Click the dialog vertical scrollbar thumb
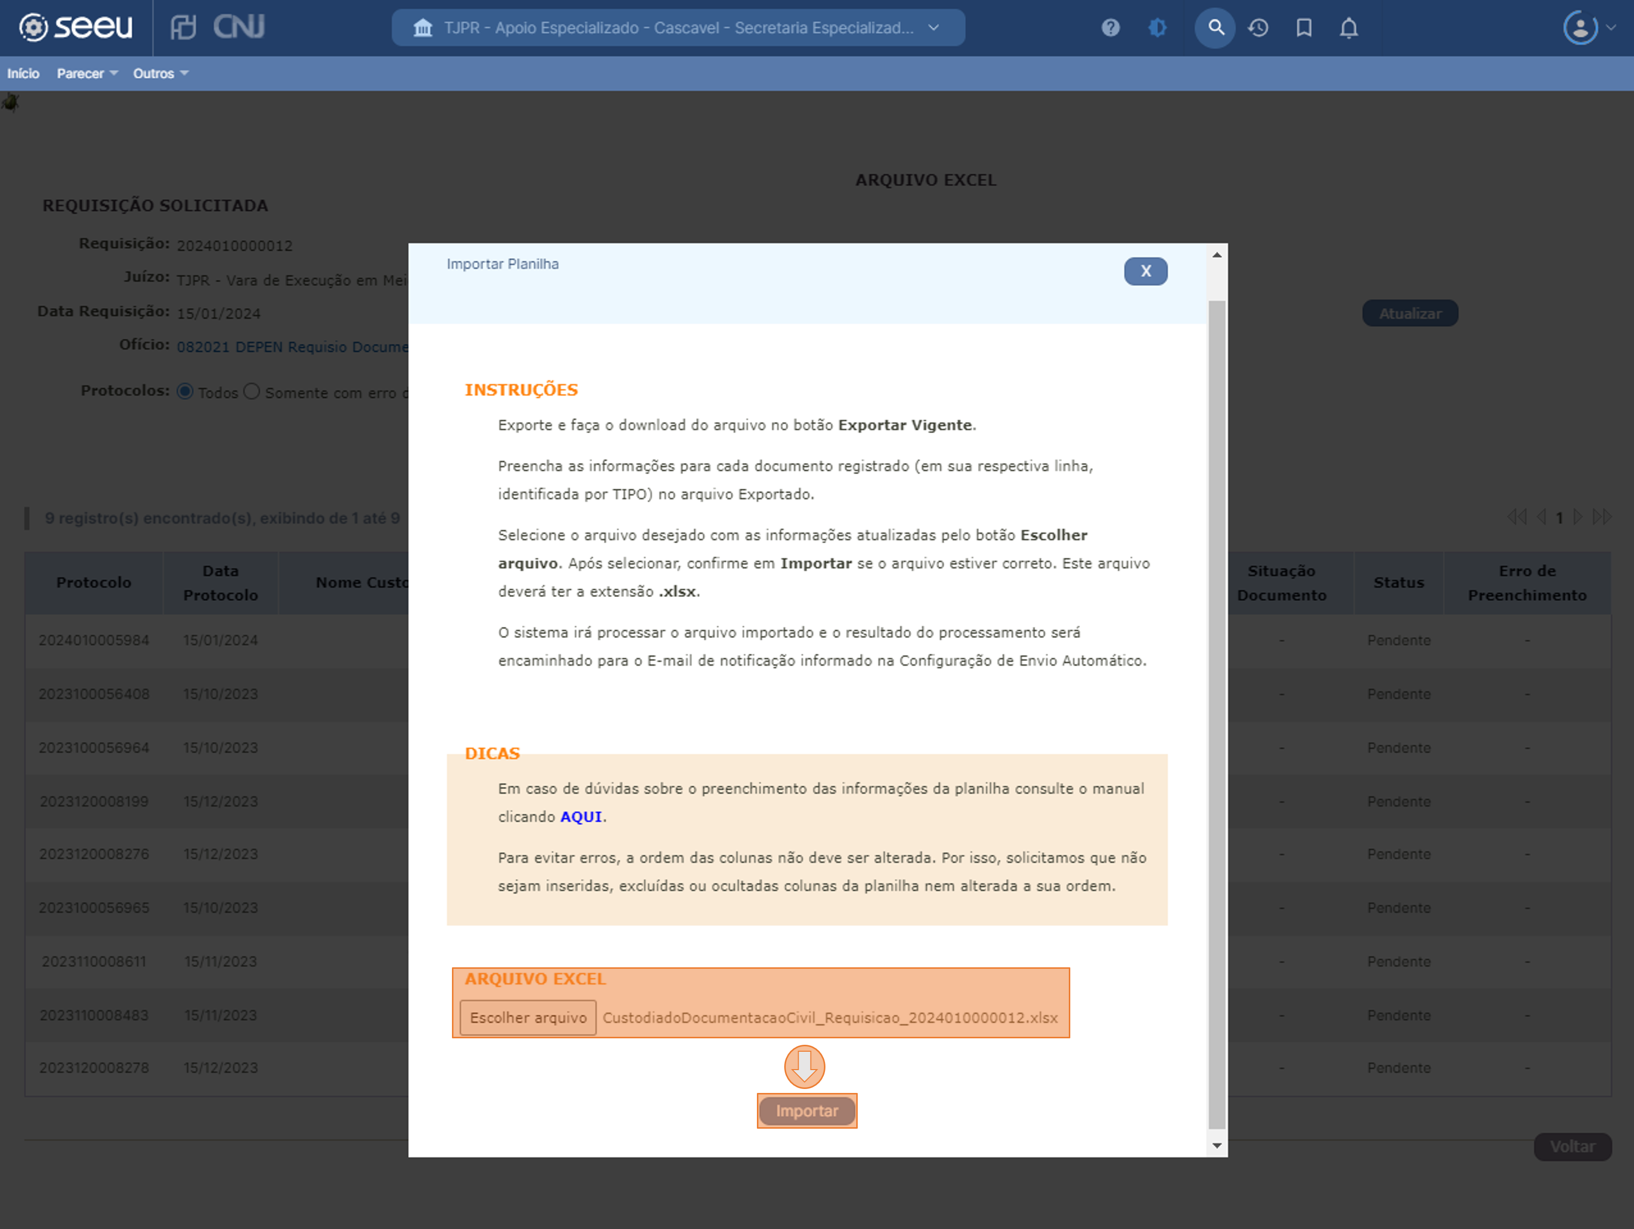 1217,715
